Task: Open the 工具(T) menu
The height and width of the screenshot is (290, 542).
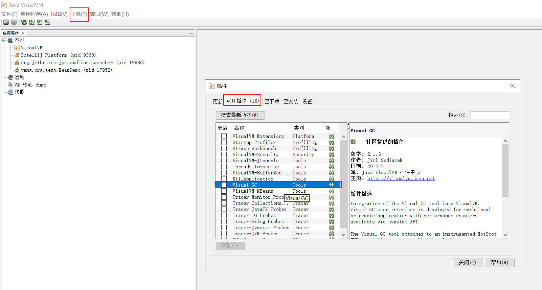Action: click(x=79, y=14)
